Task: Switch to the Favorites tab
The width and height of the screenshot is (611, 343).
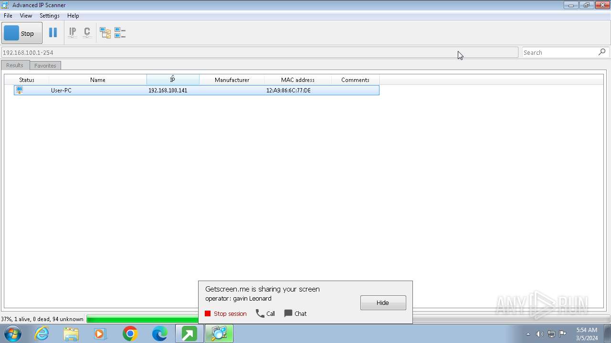Action: (x=45, y=66)
